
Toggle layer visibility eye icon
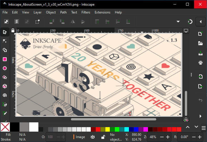coord(93,137)
